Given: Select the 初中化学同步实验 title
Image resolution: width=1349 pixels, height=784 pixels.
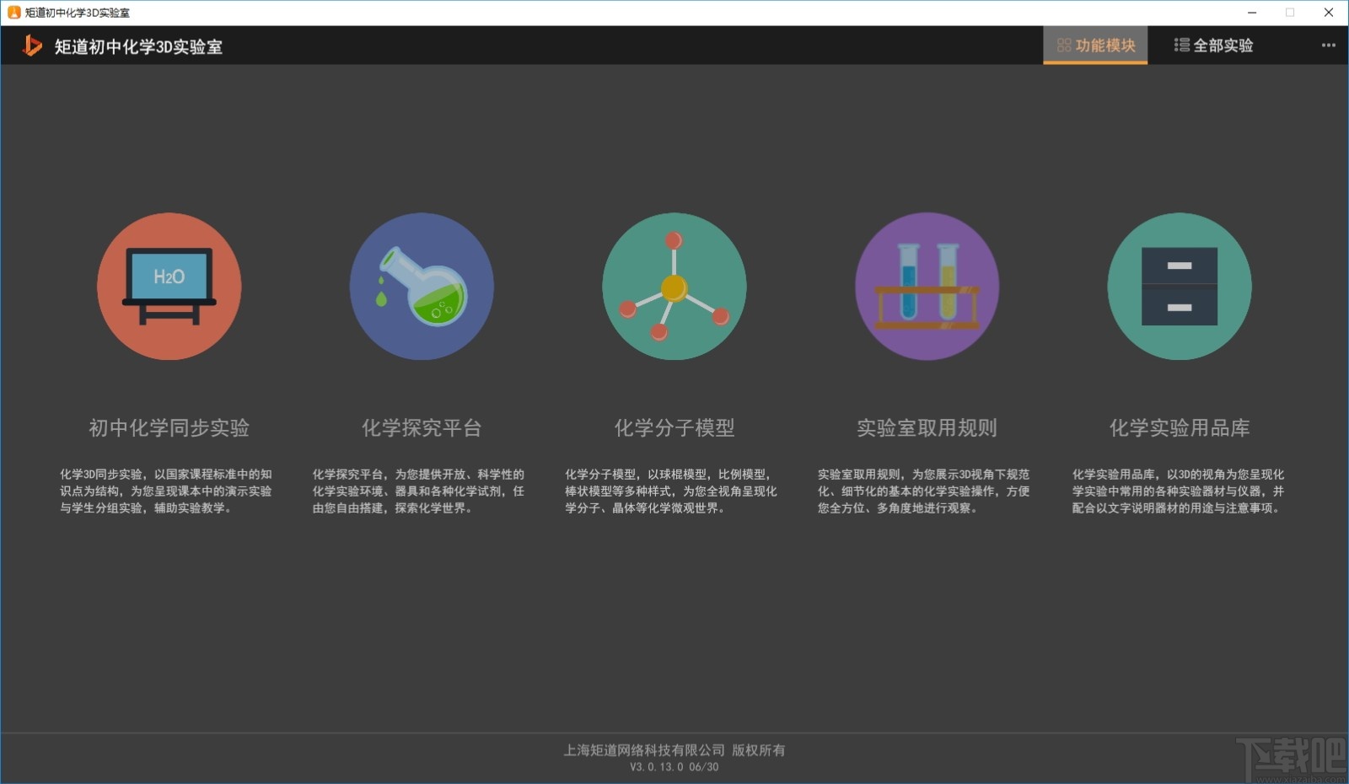Looking at the screenshot, I should coord(169,428).
